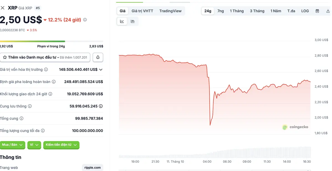Click the info icon next to 12.2%
This screenshot has width=332, height=171.
pos(85,20)
